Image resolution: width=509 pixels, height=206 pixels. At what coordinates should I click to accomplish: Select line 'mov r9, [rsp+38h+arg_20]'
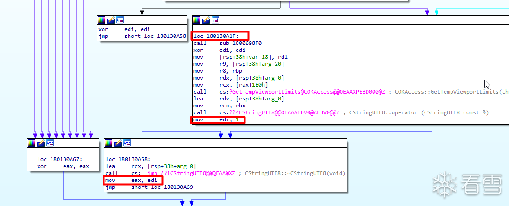[239, 64]
